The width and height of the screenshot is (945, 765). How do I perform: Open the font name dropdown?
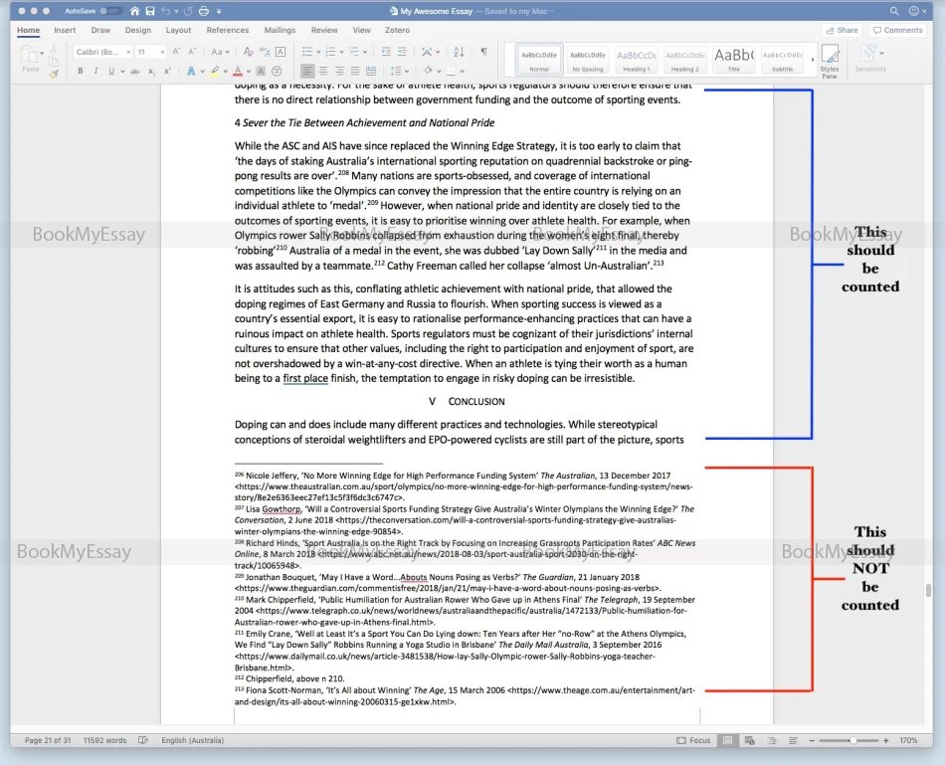(102, 52)
